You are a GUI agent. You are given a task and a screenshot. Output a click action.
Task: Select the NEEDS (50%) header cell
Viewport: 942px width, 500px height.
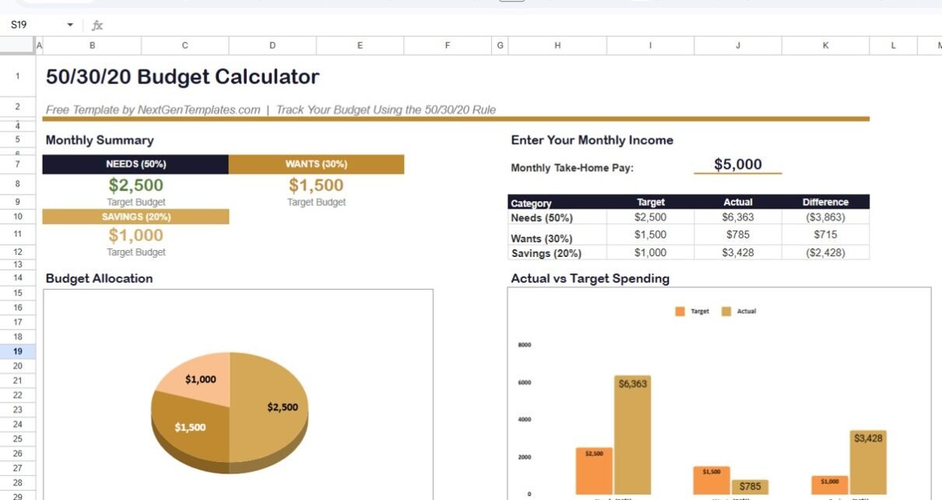135,164
